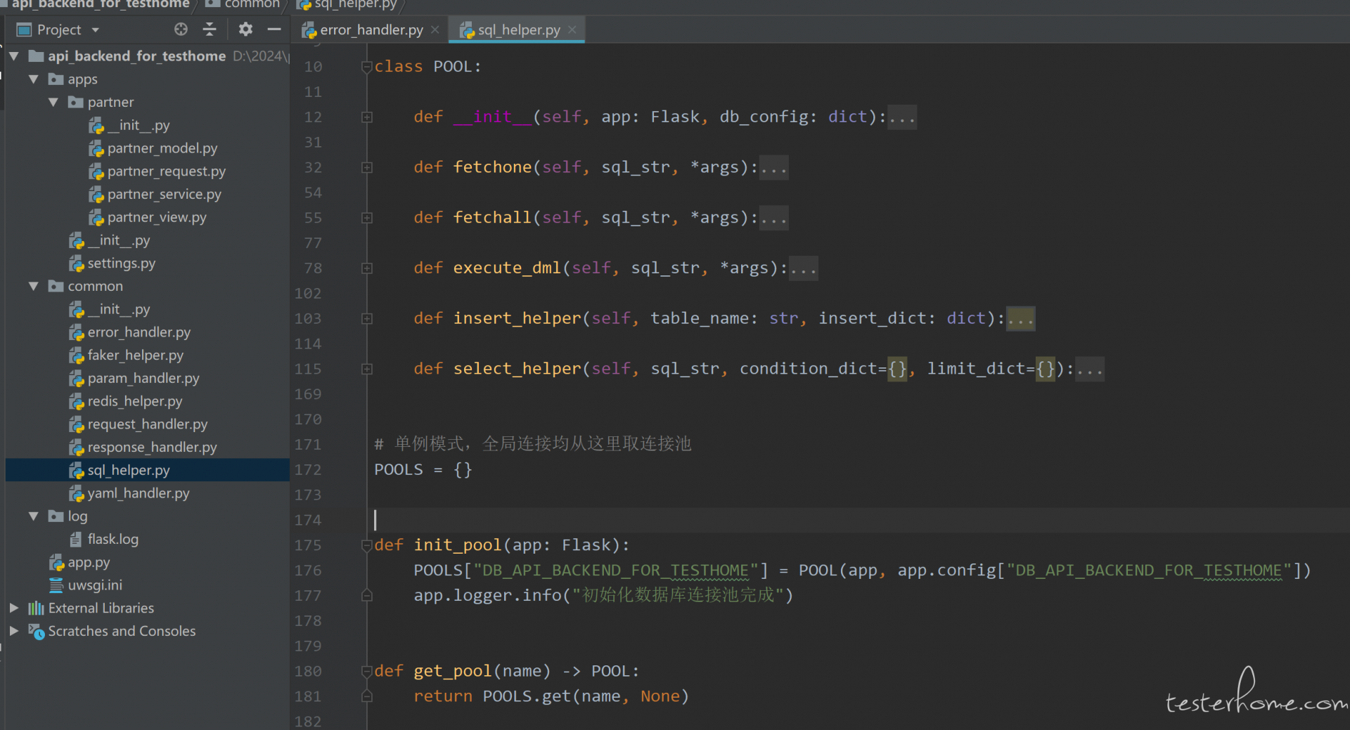The image size is (1350, 730).
Task: Click Python icon of app.py
Action: click(x=57, y=562)
